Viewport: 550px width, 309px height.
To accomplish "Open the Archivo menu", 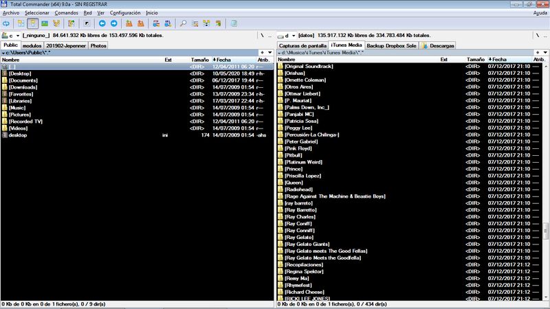I will (11, 13).
